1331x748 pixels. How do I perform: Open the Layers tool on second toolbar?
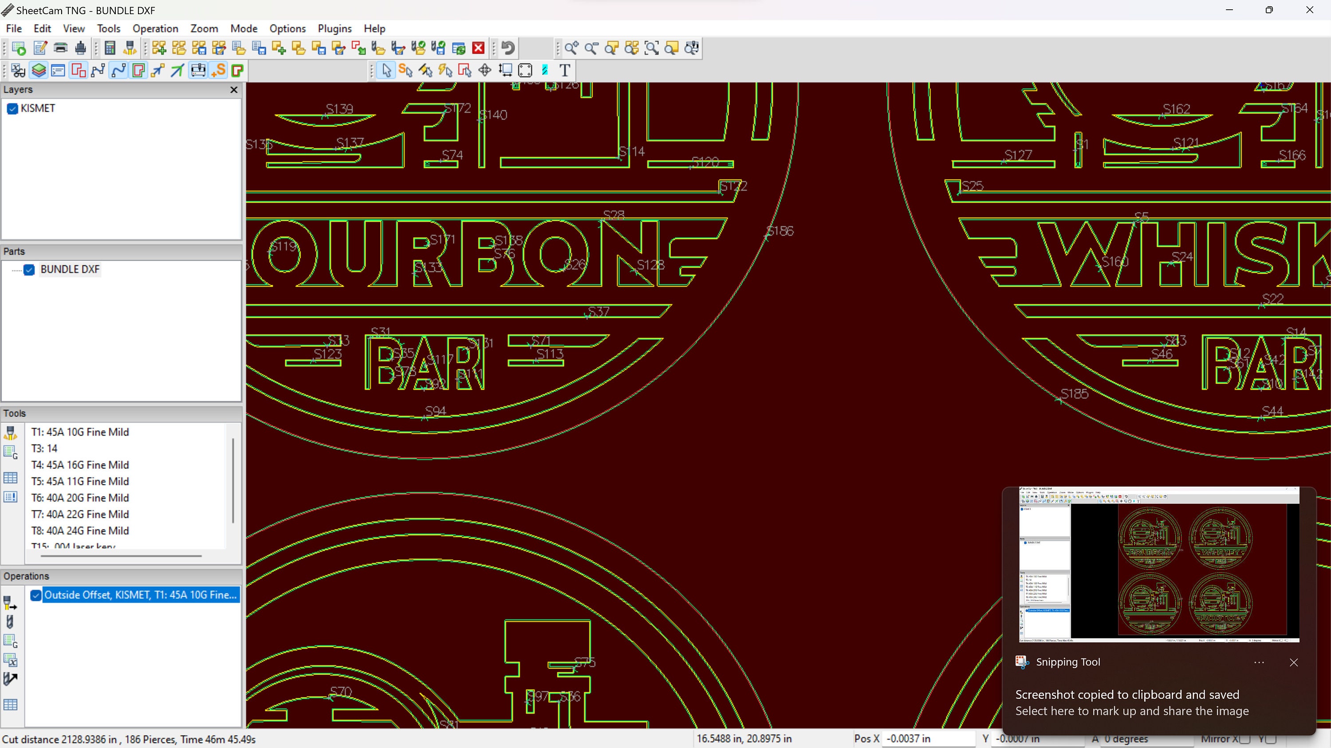point(39,70)
